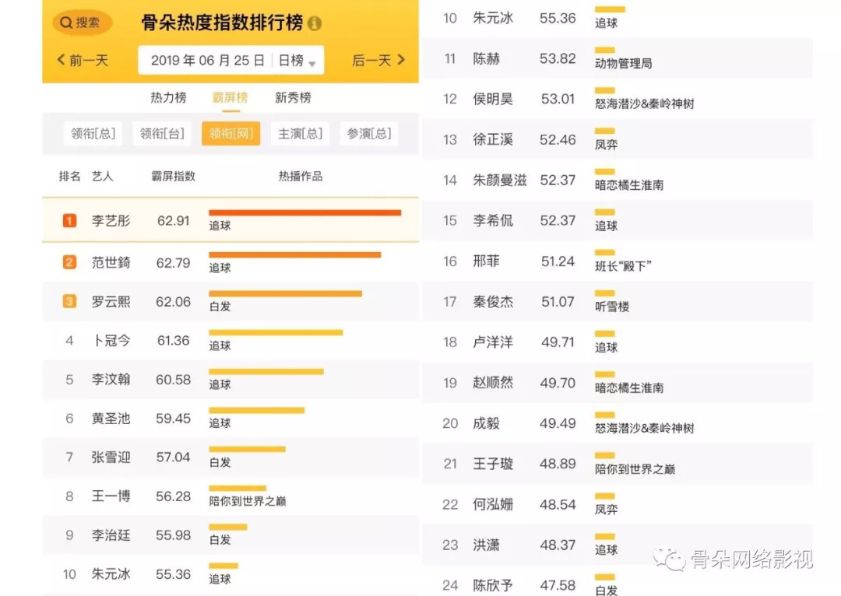The height and width of the screenshot is (596, 841).
Task: Click the magnifier search icon
Action: coord(66,23)
